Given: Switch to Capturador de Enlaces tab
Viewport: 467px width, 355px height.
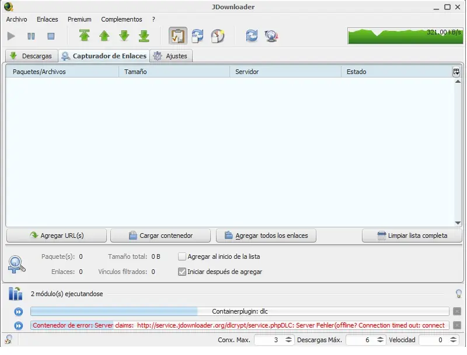Looking at the screenshot, I should point(104,56).
